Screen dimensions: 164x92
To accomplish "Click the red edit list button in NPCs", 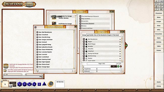I will pyautogui.click(x=121, y=66).
